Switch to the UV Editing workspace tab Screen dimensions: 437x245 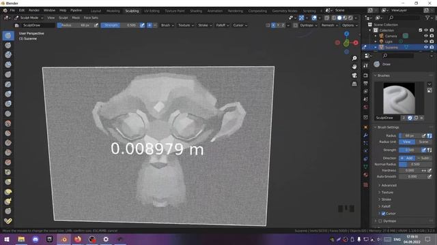(152, 11)
